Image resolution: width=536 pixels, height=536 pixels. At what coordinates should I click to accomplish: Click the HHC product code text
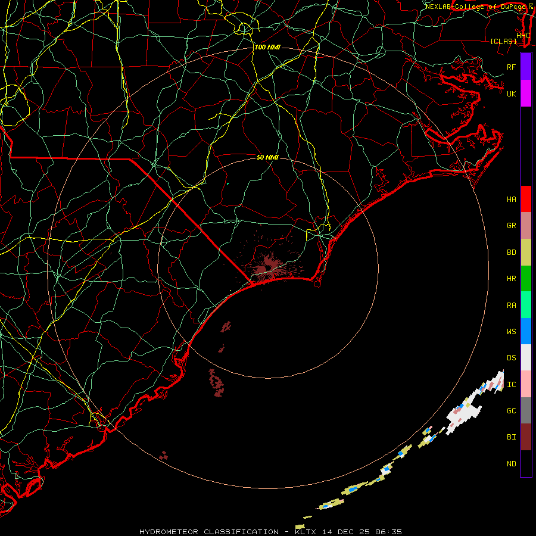[x=523, y=36]
